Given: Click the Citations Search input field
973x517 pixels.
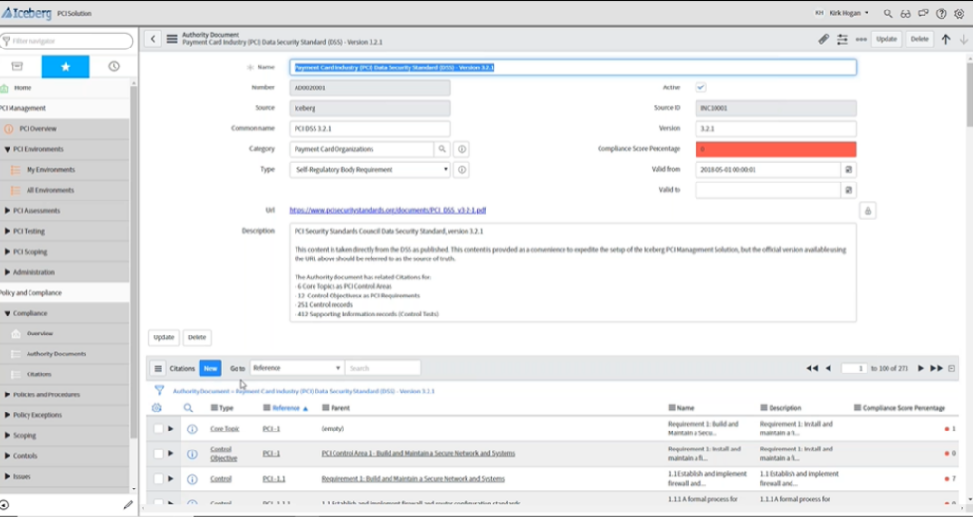Looking at the screenshot, I should [383, 368].
